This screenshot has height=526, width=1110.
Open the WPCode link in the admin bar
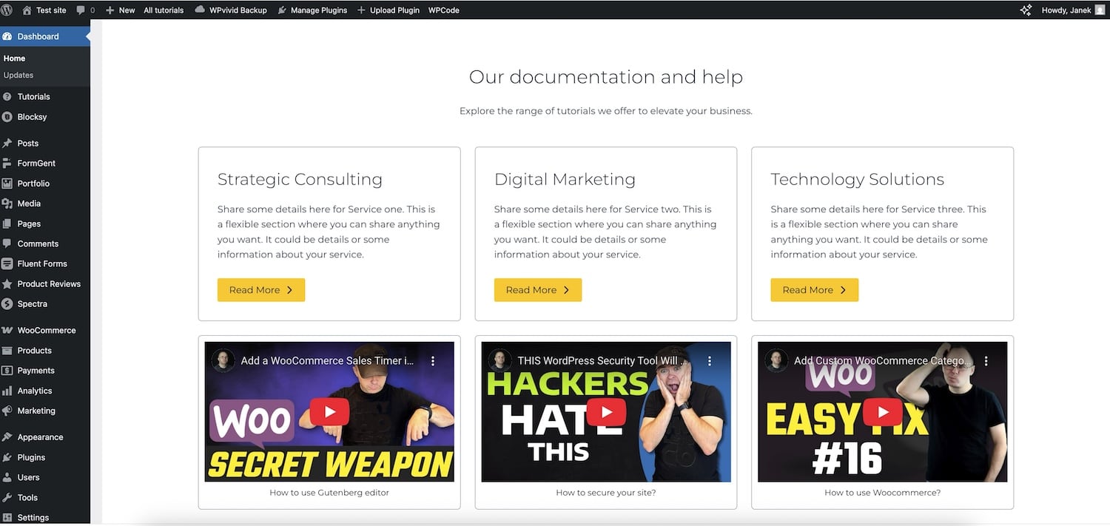point(443,10)
